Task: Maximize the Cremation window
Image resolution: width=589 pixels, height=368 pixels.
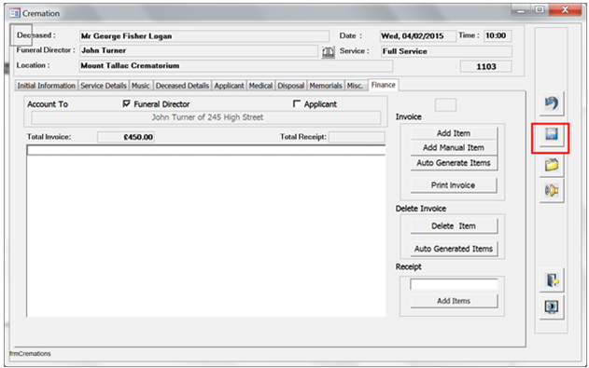Action: coord(540,10)
